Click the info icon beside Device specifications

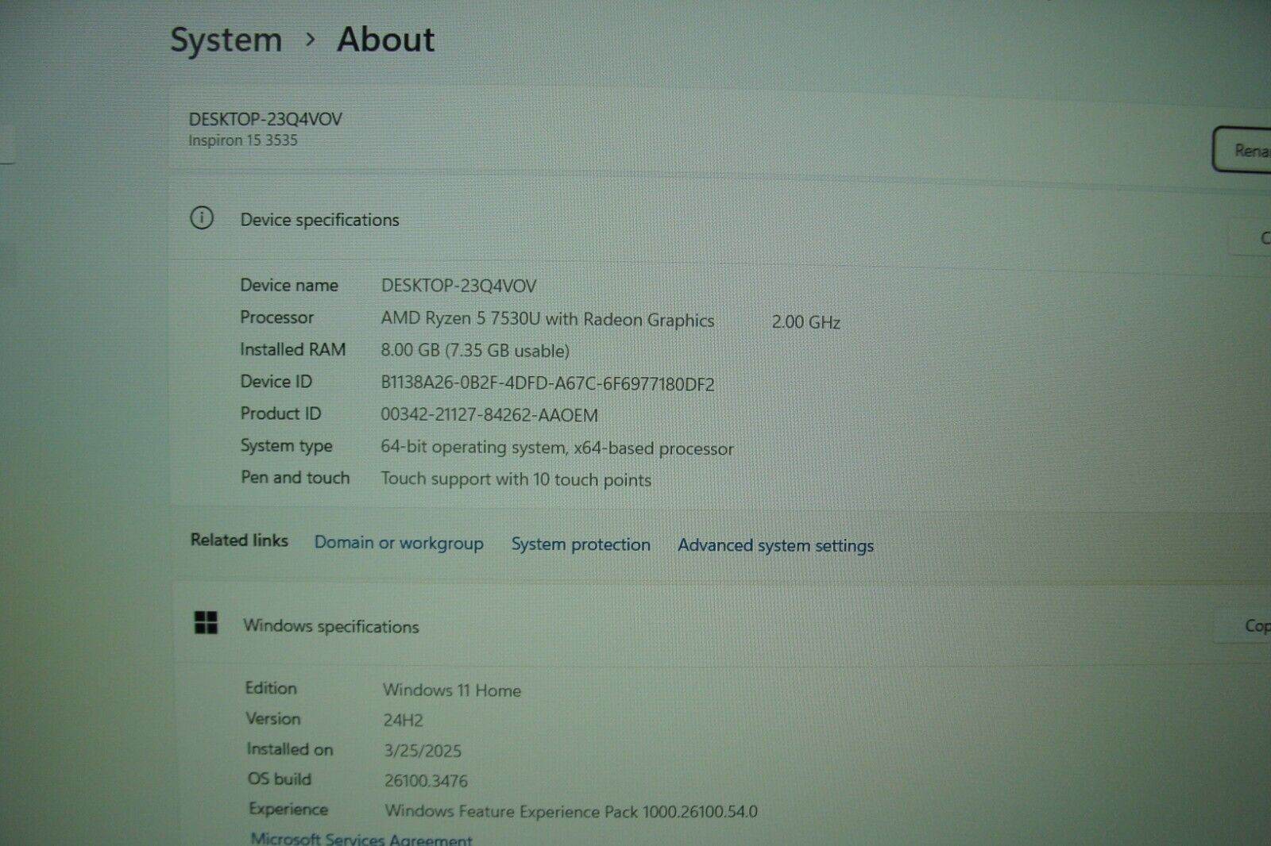click(203, 217)
